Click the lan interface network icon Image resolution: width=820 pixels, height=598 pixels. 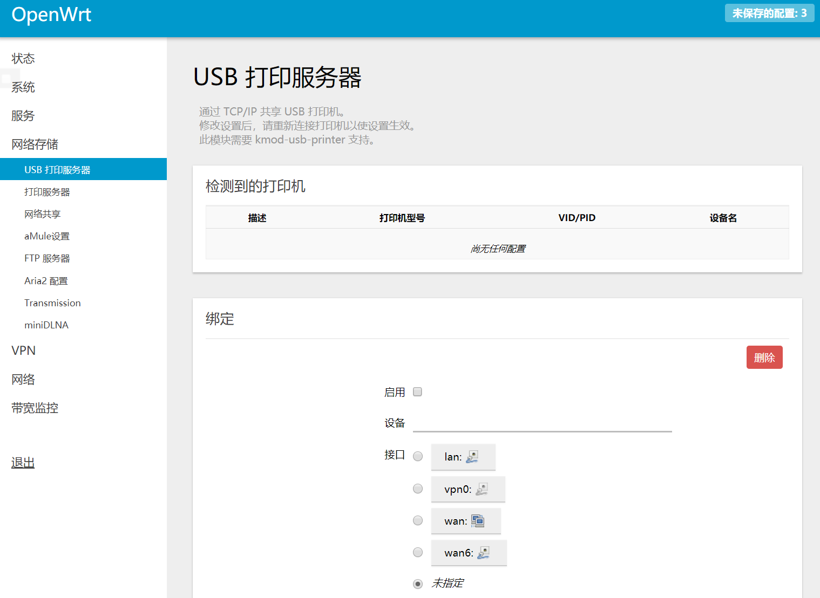pyautogui.click(x=472, y=457)
